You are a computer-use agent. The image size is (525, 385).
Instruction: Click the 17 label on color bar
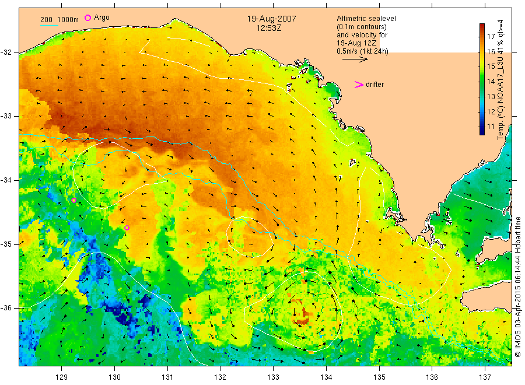coord(491,36)
